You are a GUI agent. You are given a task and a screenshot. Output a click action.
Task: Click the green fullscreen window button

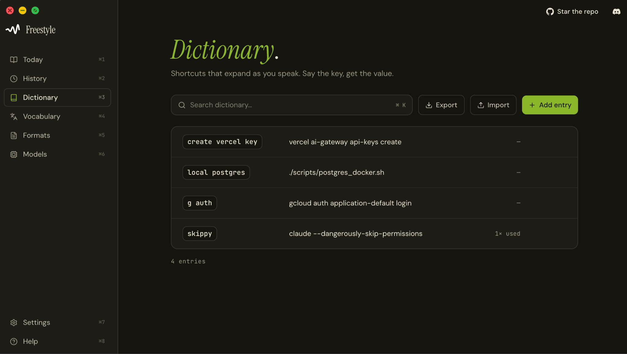(35, 11)
